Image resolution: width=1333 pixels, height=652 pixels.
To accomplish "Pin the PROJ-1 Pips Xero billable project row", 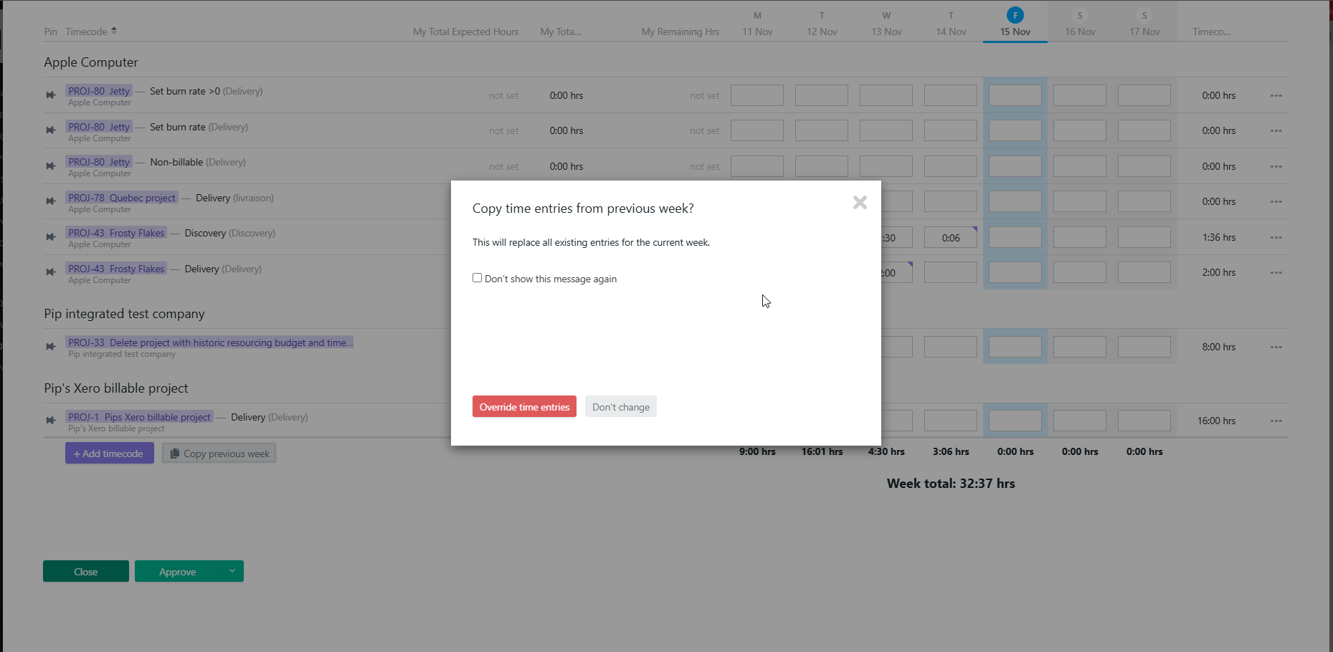I will click(50, 421).
